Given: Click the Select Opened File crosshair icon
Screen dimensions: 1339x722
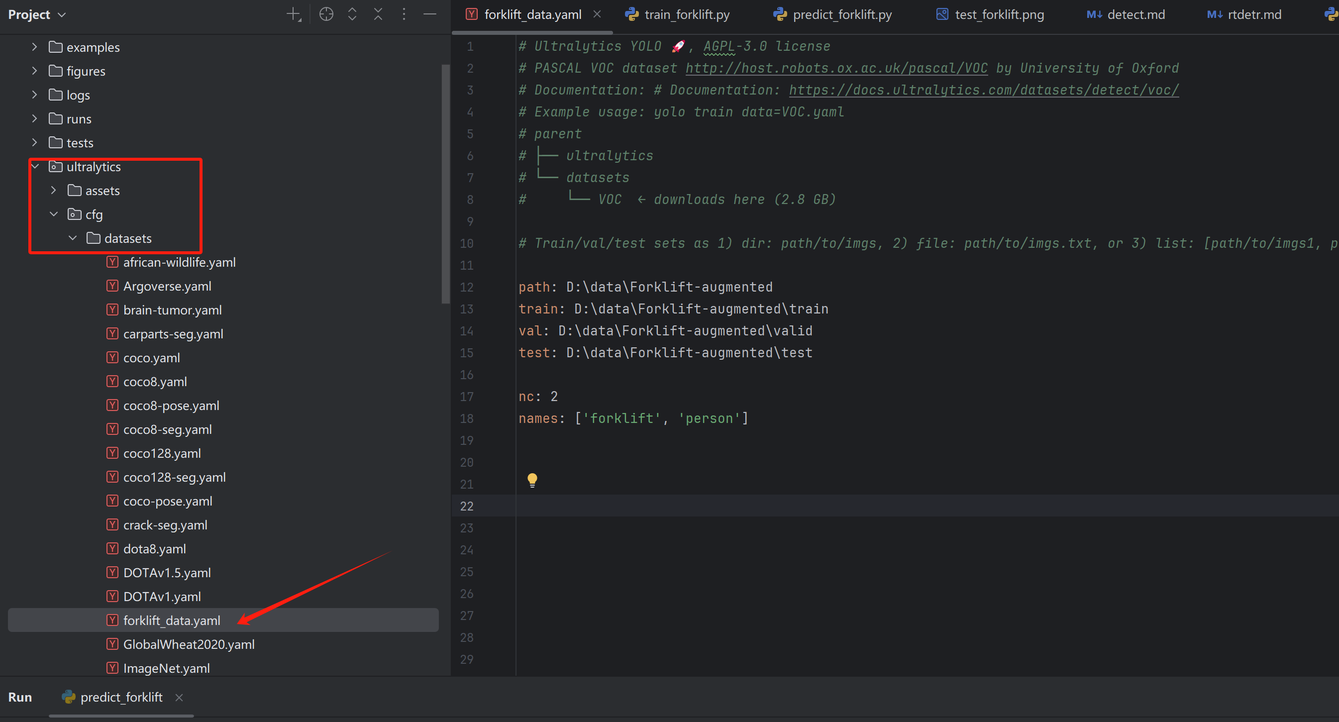Looking at the screenshot, I should [x=326, y=14].
